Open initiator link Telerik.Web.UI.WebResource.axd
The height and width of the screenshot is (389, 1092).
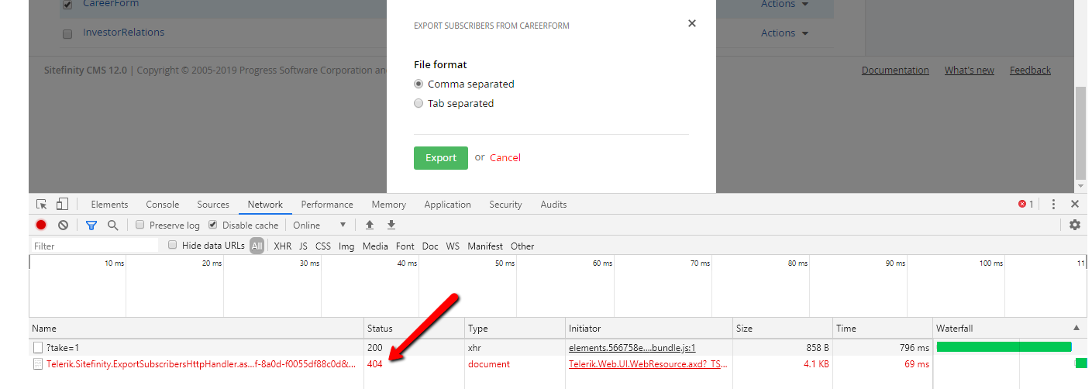pyautogui.click(x=648, y=363)
